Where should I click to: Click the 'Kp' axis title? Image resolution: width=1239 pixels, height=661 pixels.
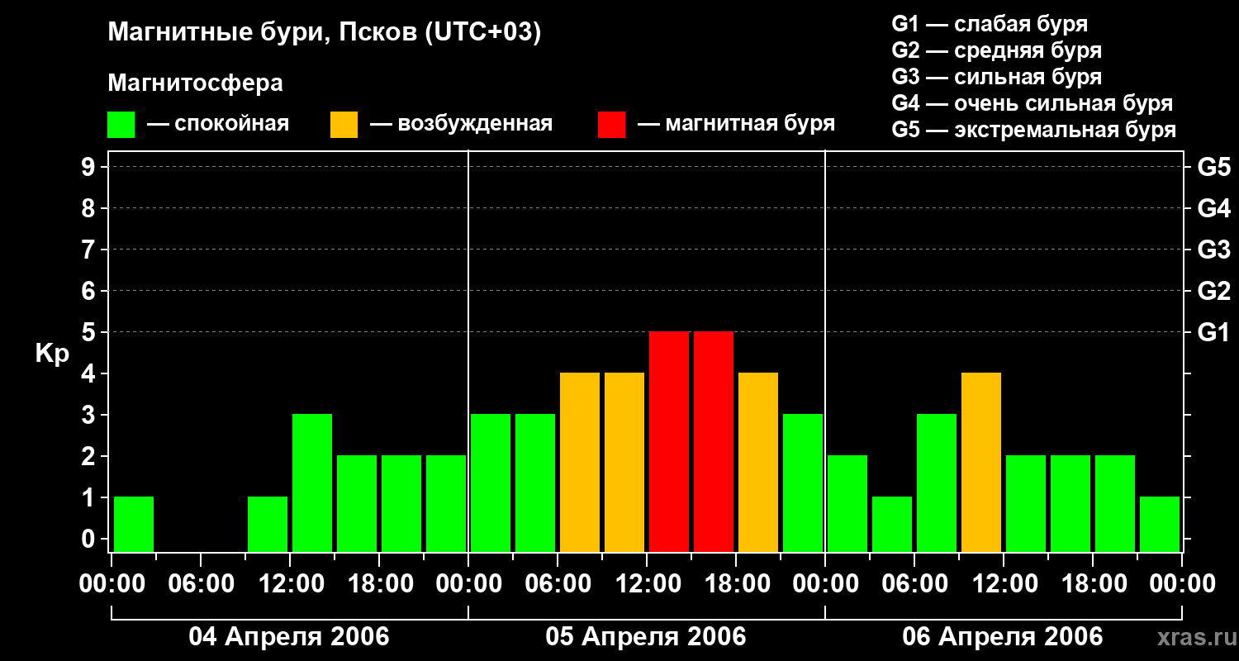point(52,354)
